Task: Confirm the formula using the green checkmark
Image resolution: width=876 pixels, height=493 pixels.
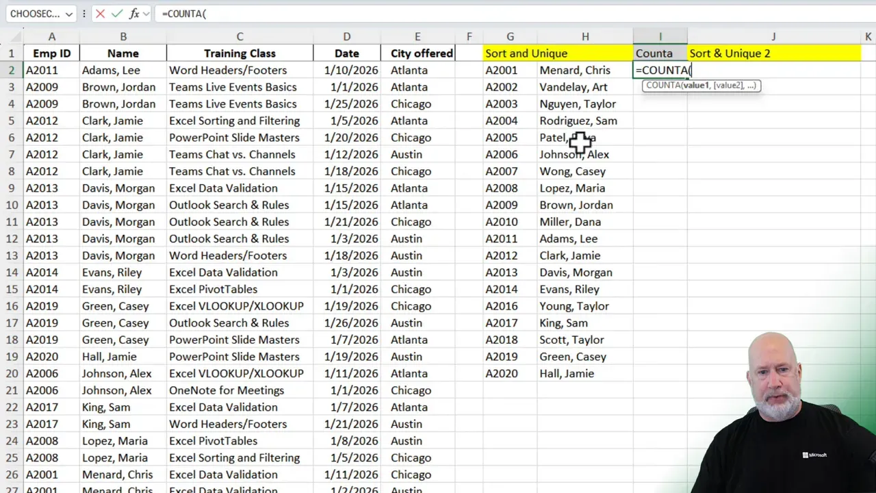Action: pyautogui.click(x=116, y=14)
